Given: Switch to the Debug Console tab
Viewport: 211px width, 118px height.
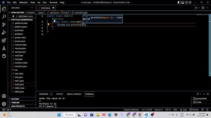Looking at the screenshot, I should click(x=74, y=94).
